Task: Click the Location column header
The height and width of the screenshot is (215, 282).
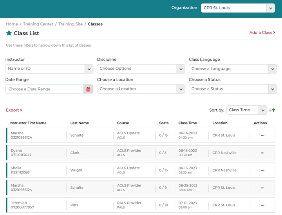Action: tap(220, 123)
